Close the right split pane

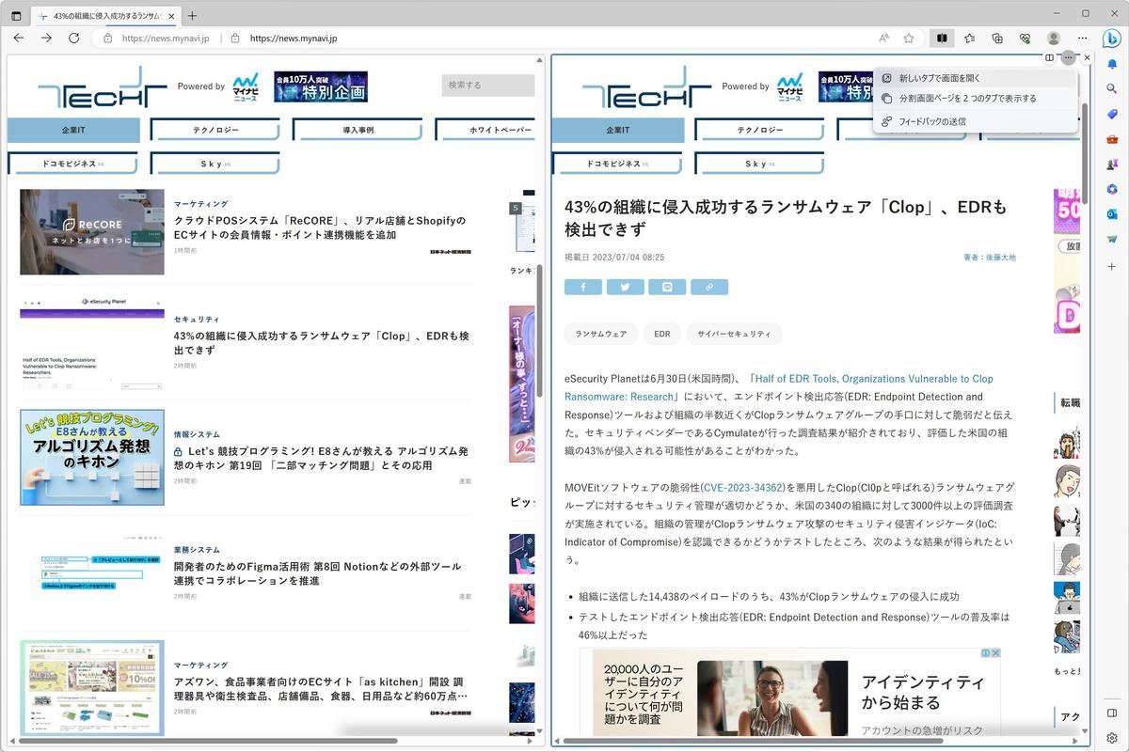pos(1087,58)
